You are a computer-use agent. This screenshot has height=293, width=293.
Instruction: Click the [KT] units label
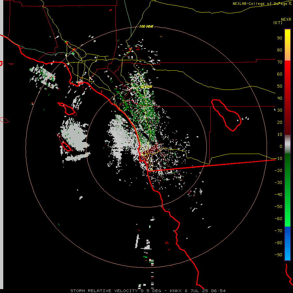click(x=278, y=22)
